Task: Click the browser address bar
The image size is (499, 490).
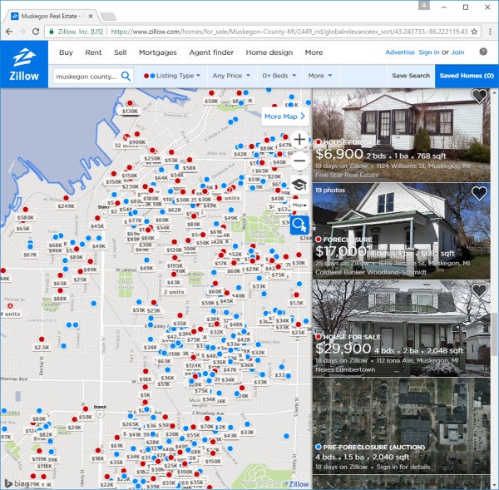Action: click(x=289, y=32)
